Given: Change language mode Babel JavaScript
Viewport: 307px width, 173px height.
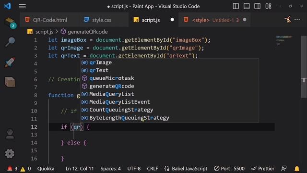Looking at the screenshot, I should pos(186,169).
